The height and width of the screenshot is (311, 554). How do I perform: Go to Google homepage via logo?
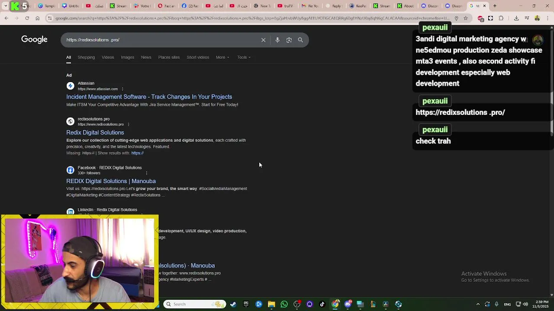[34, 39]
